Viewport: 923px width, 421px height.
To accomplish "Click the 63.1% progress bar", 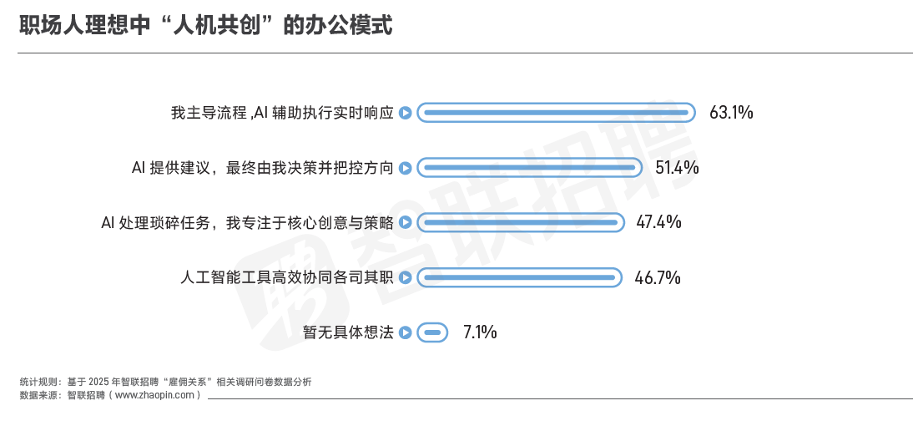I will (x=556, y=113).
